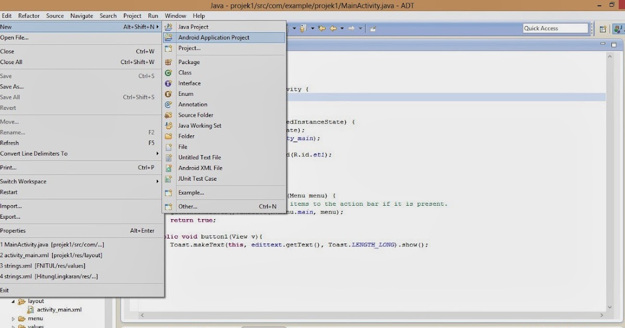
Task: Open the Back history dropdown arrow
Action: tap(342, 28)
